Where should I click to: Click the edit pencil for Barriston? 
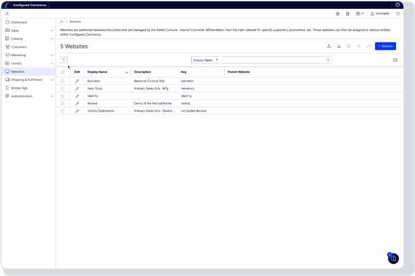tap(77, 81)
